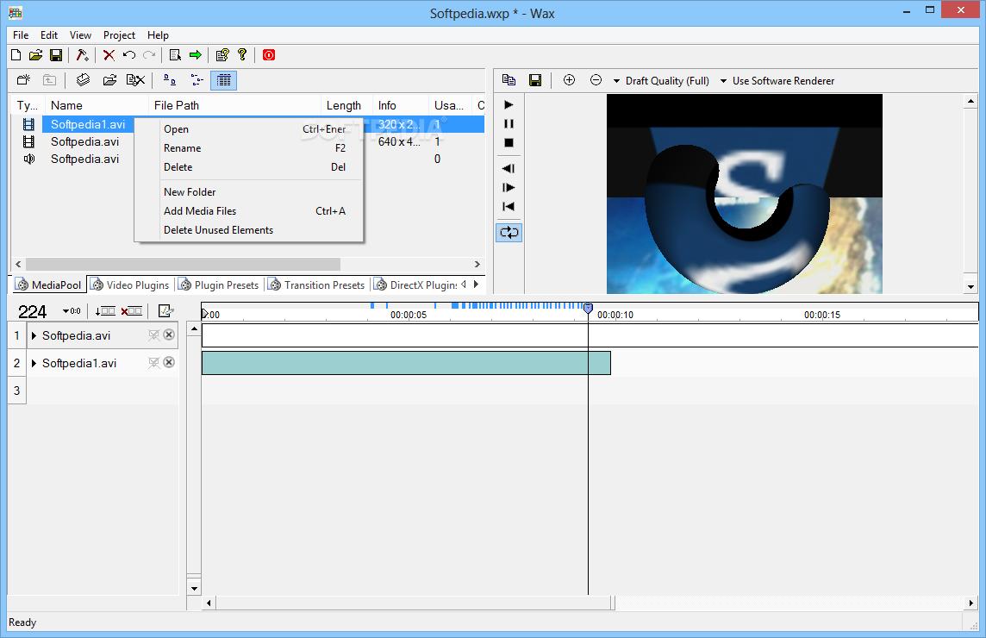This screenshot has height=638, width=986.
Task: Switch media pool to small icons view
Action: [197, 80]
